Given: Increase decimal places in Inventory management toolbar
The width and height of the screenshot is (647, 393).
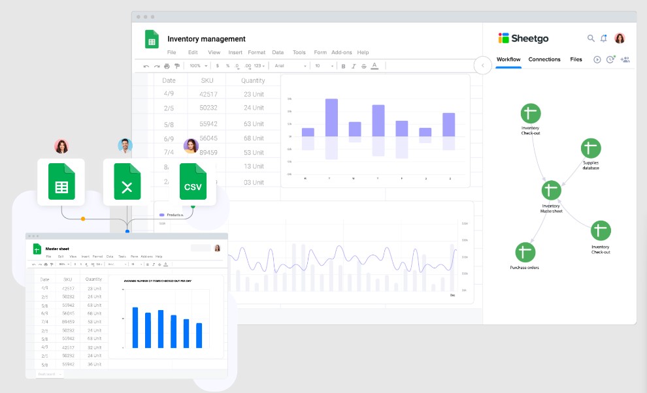Looking at the screenshot, I should tap(248, 66).
